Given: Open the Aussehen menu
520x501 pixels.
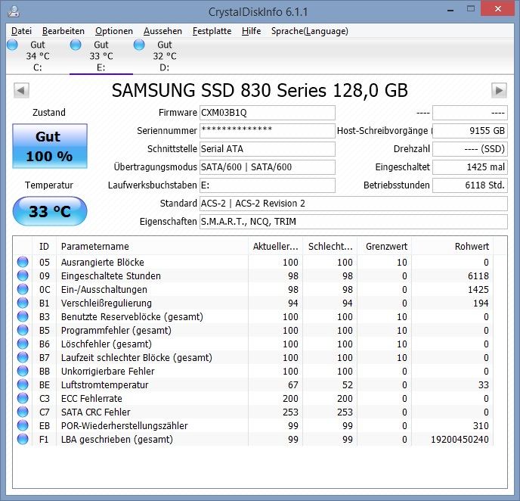Looking at the screenshot, I should 162,31.
